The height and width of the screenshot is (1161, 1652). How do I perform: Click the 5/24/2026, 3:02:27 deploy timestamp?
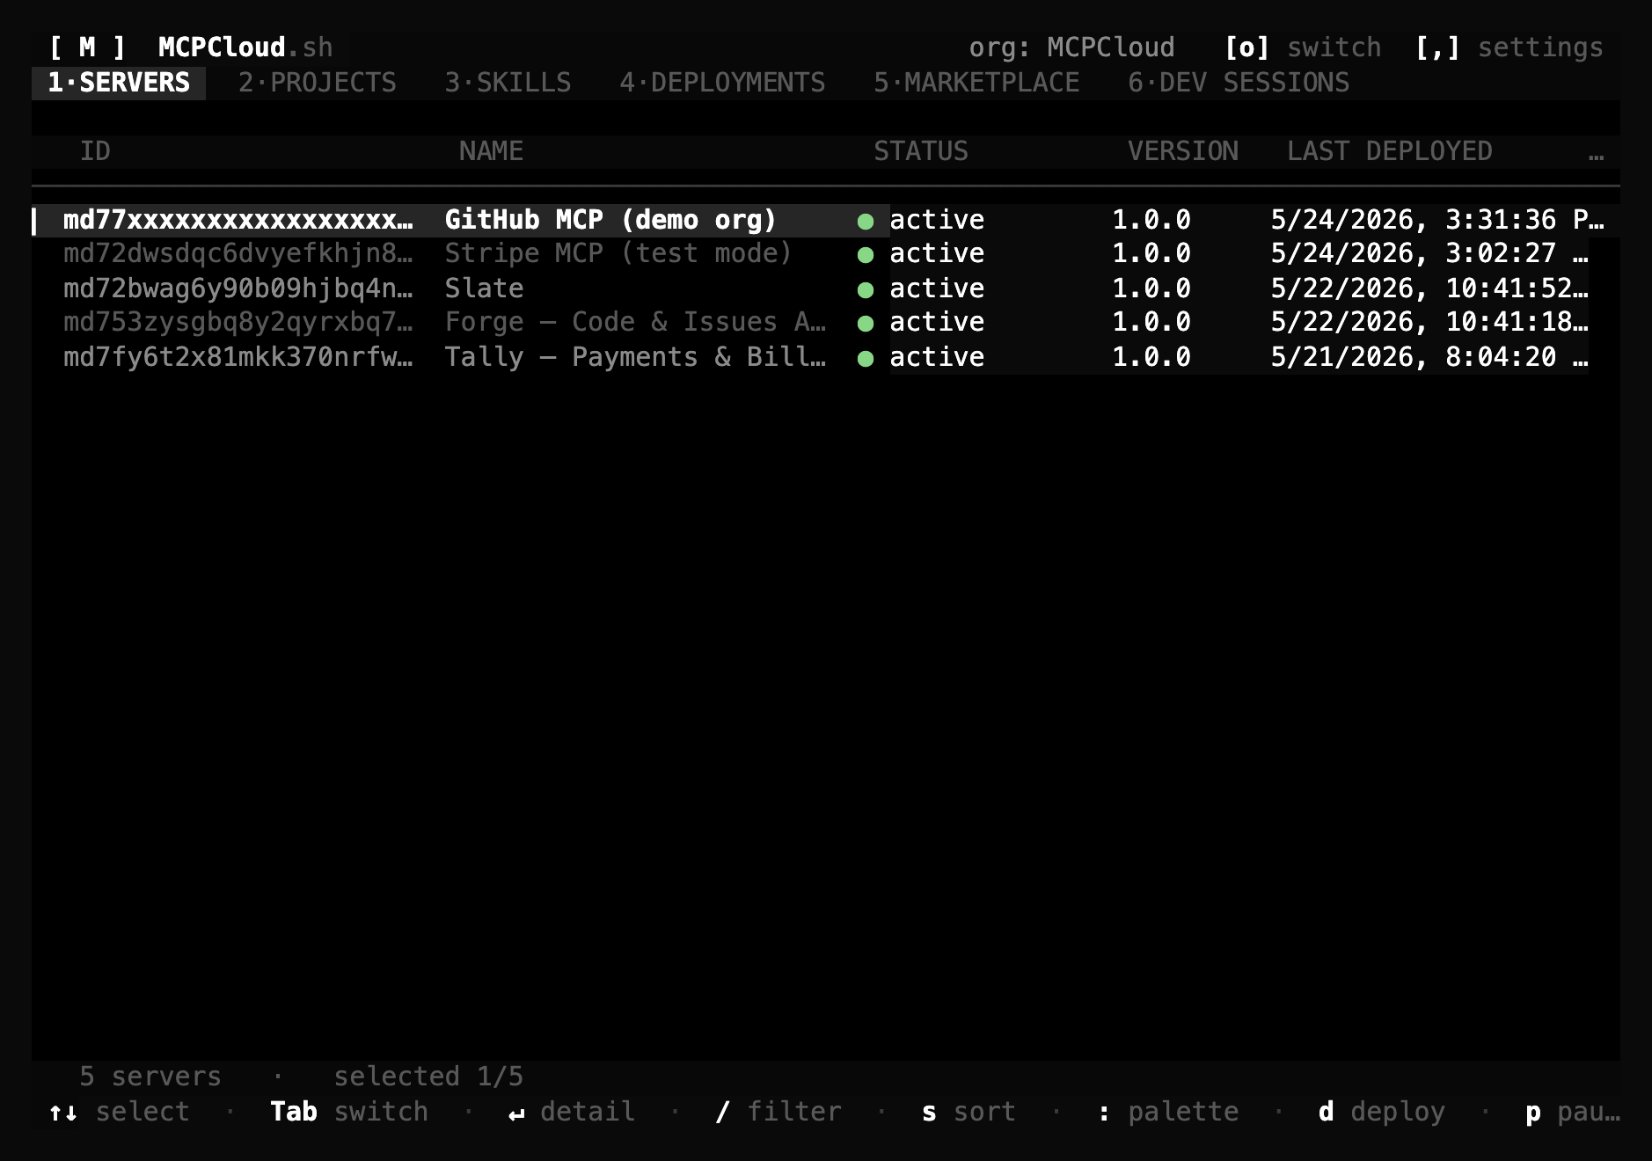pyautogui.click(x=1429, y=253)
